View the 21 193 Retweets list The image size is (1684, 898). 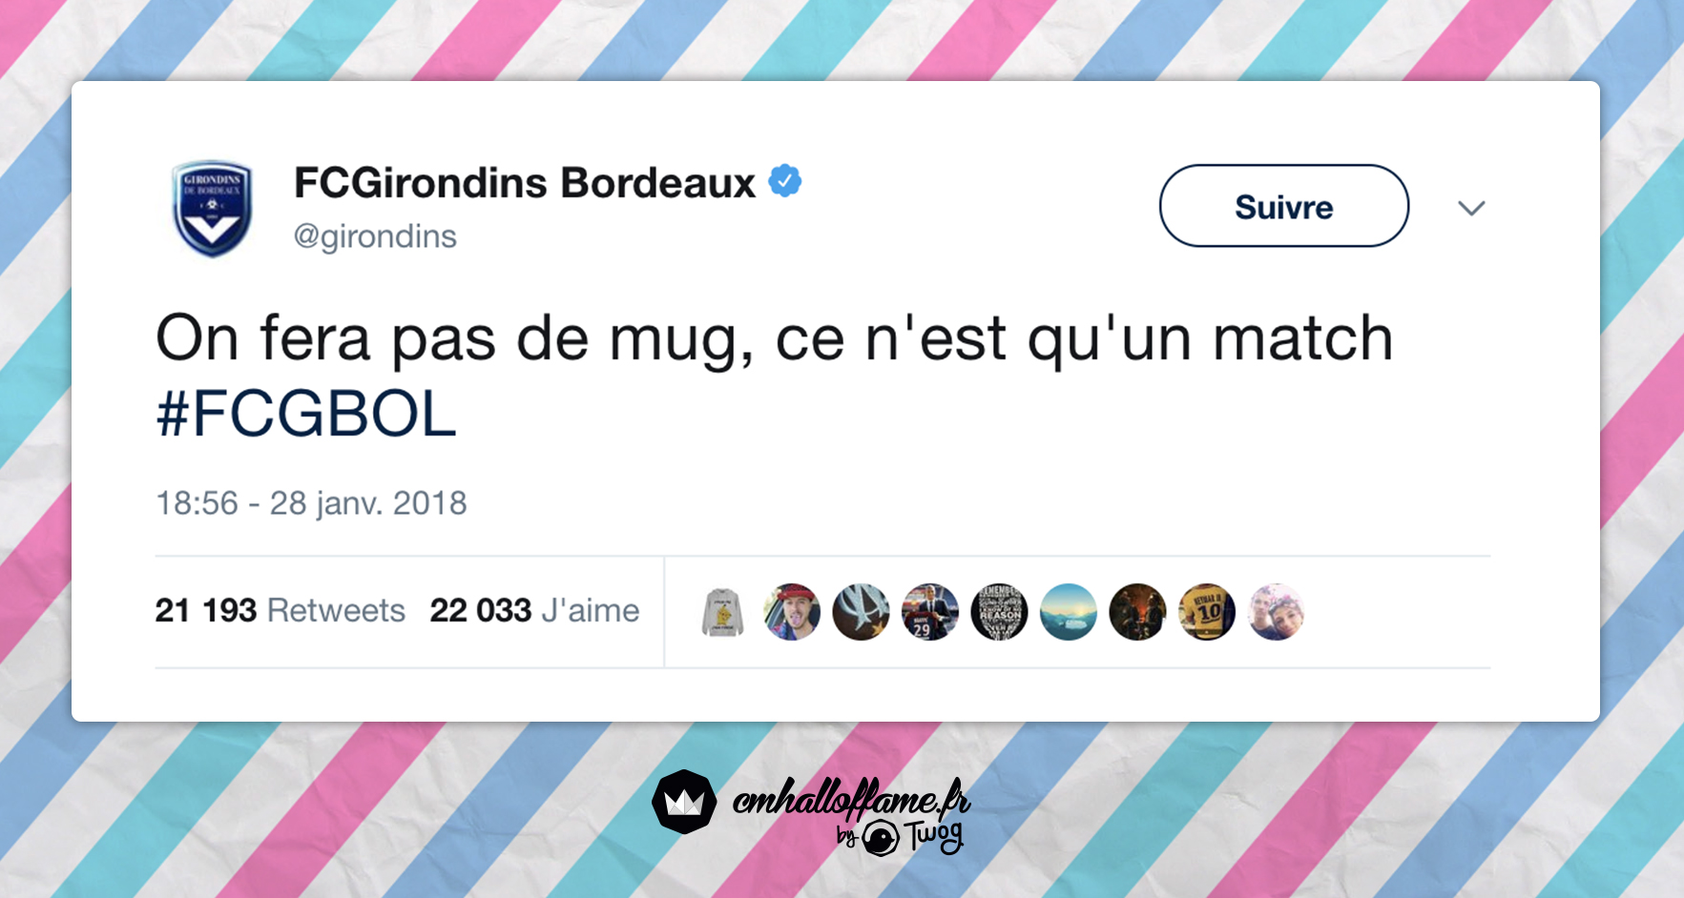coord(280,610)
